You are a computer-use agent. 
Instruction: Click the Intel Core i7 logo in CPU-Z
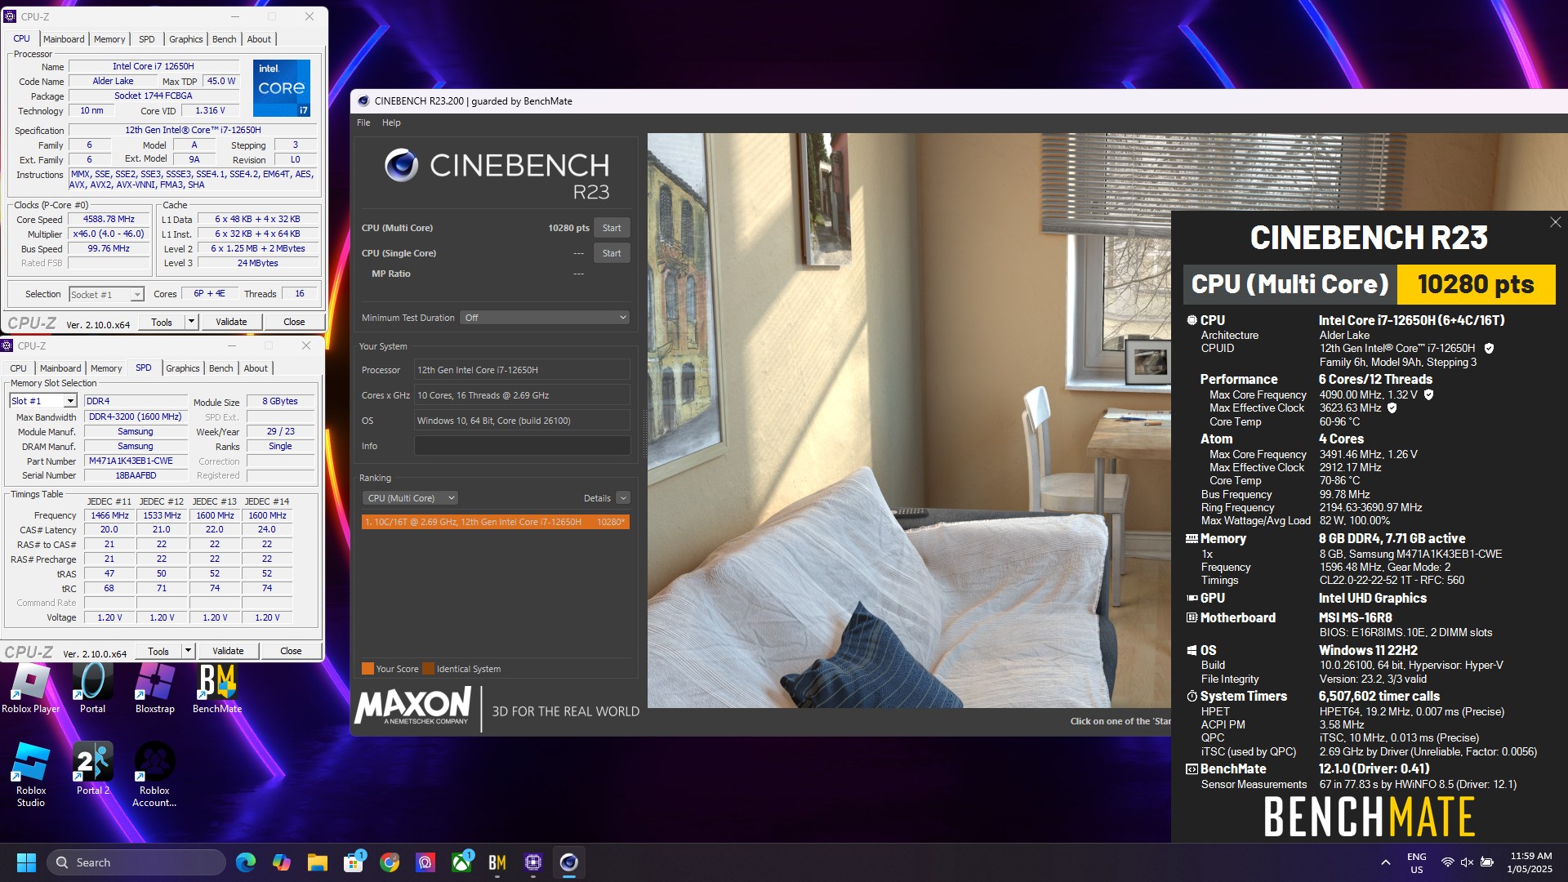[281, 87]
